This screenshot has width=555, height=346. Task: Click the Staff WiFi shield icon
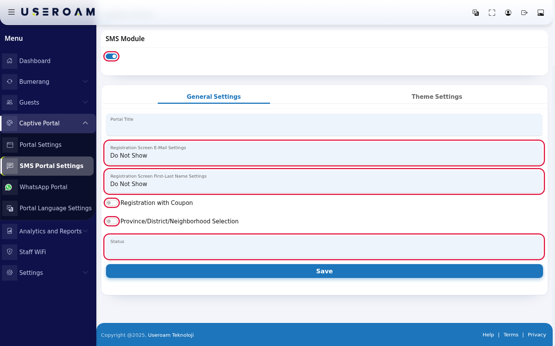(x=10, y=252)
